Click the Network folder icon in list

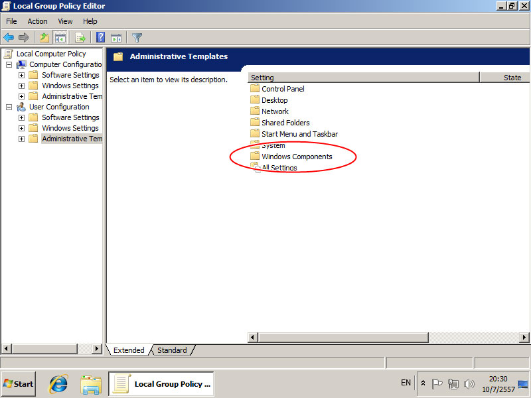tap(255, 111)
